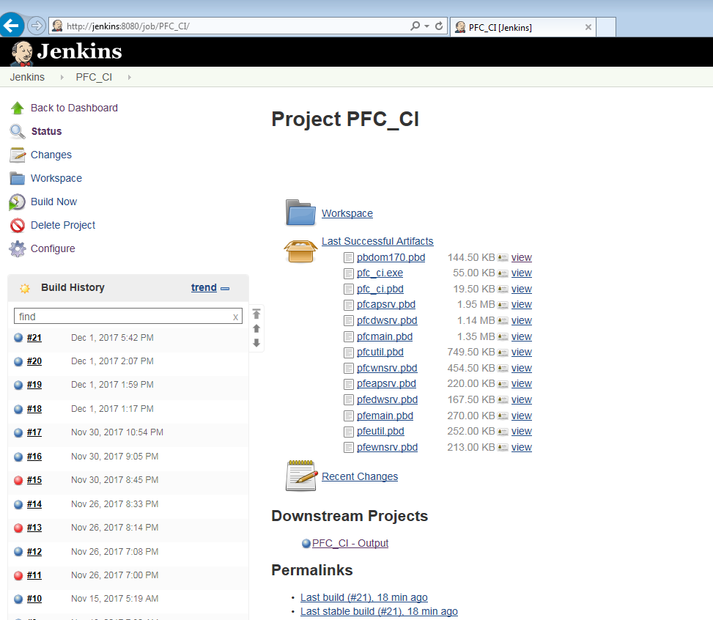Click the green Back to Dashboard arrow icon

click(x=18, y=108)
